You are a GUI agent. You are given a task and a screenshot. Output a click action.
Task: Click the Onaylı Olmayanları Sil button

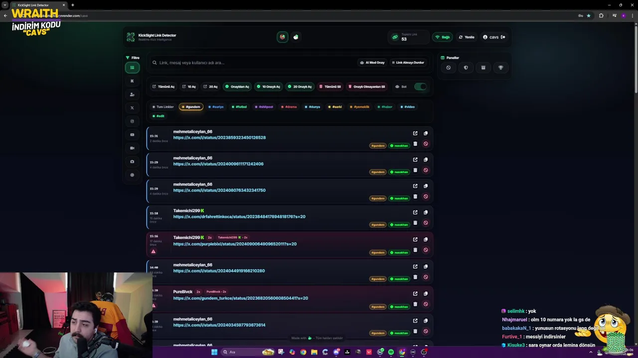coord(367,87)
